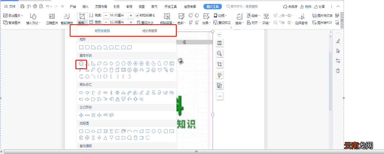This screenshot has width=384, height=154.
Task: Open the 审阅 ribbon tab
Action: [x=129, y=6]
